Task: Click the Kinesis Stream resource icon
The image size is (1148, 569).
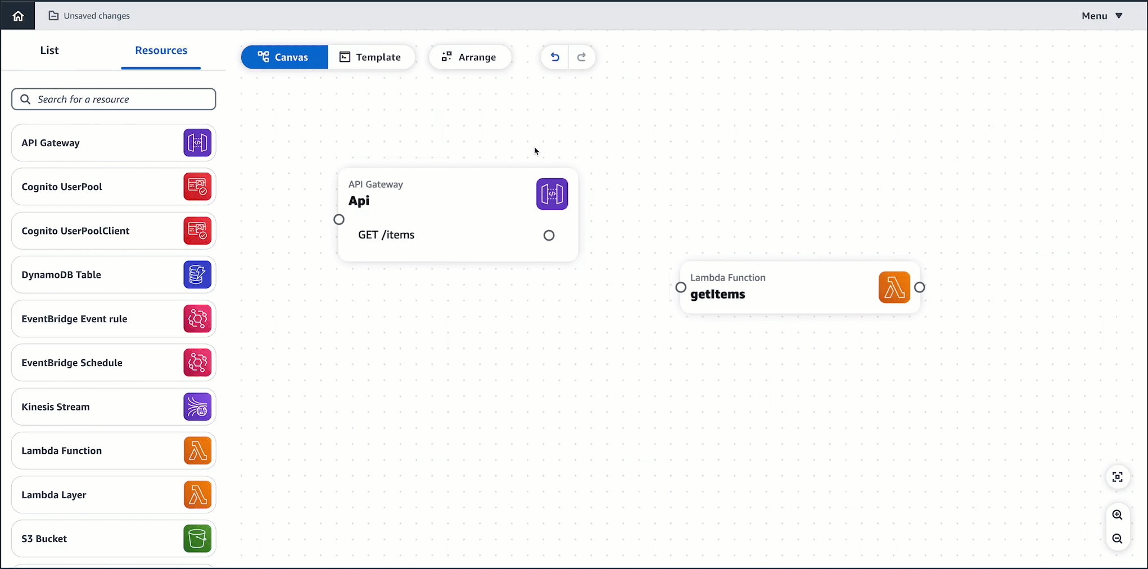Action: click(197, 407)
